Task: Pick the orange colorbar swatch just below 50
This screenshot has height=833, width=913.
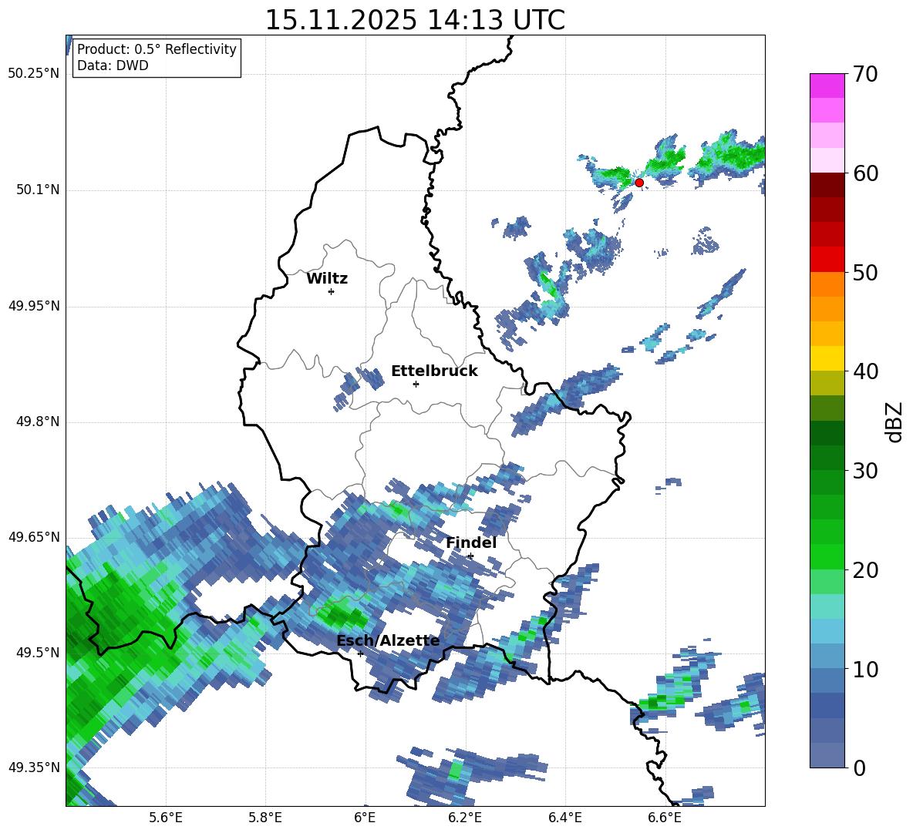Action: coord(827,284)
